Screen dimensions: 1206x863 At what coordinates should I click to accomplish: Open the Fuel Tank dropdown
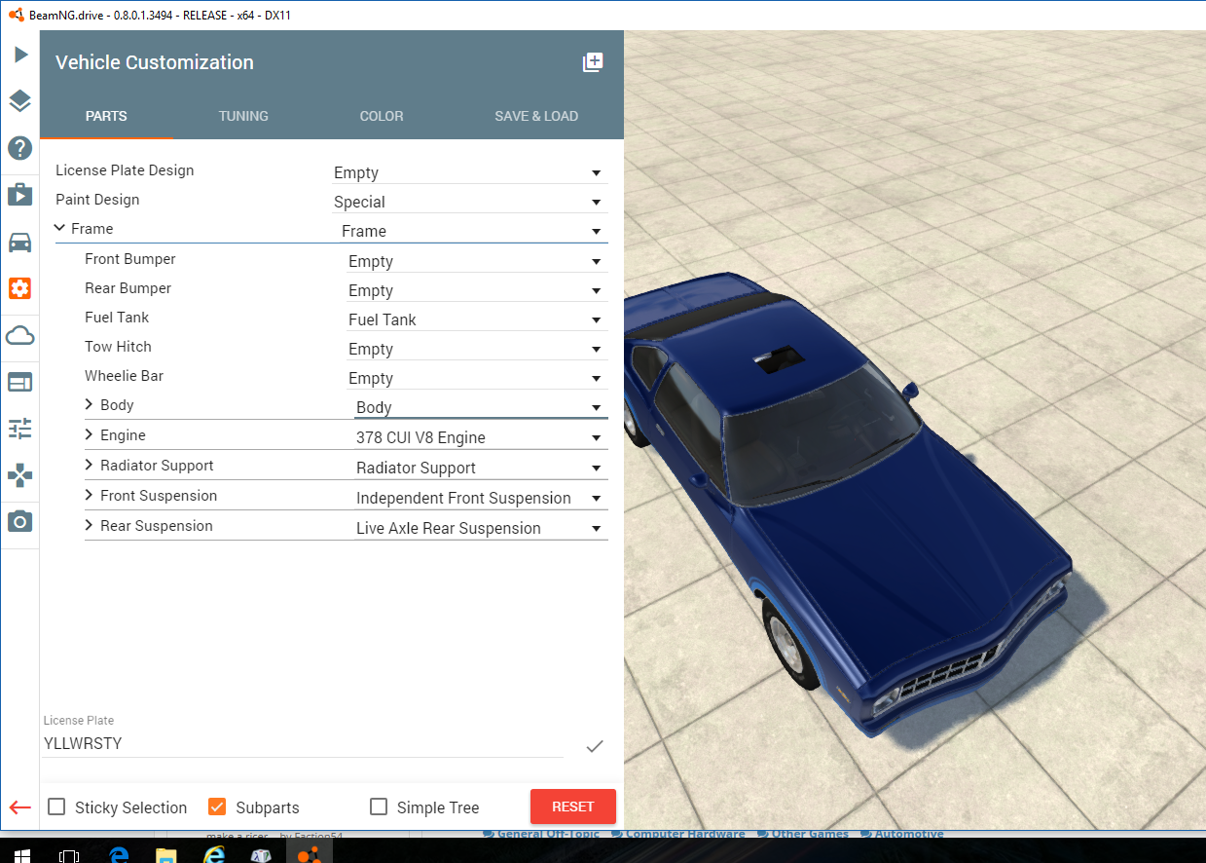pyautogui.click(x=477, y=319)
